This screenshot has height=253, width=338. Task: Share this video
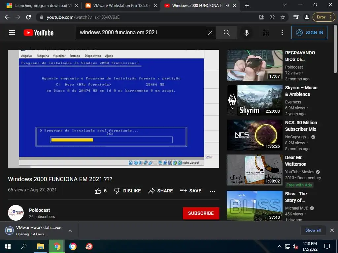pos(161,191)
